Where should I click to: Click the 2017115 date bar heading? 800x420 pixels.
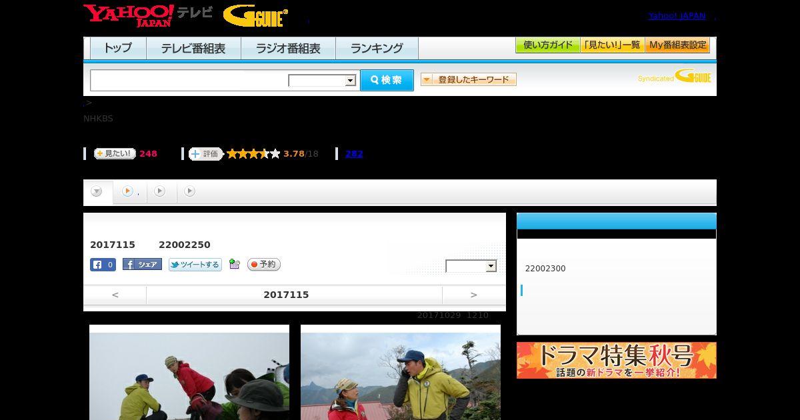tap(286, 295)
